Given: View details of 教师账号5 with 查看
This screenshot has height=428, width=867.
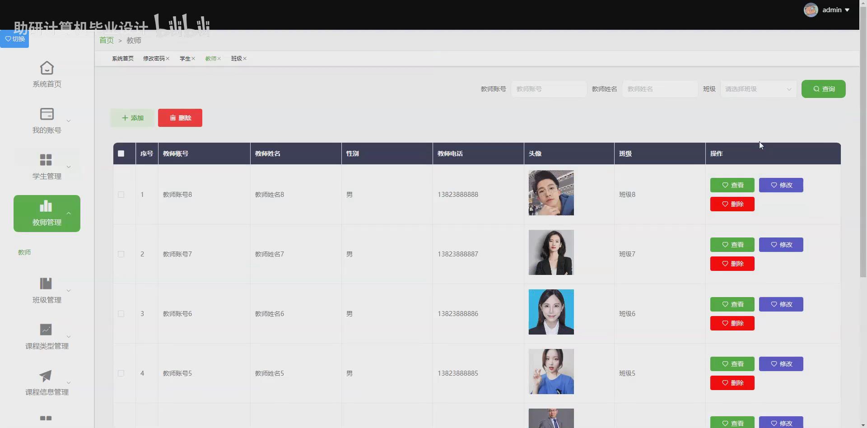Looking at the screenshot, I should point(732,364).
